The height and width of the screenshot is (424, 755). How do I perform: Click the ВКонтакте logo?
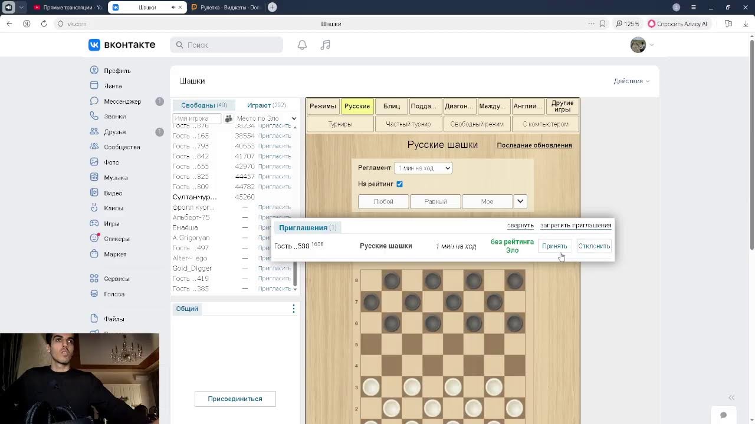[x=122, y=45]
